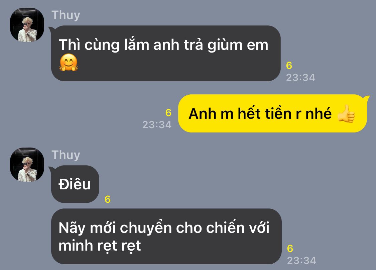Click the word 'tiền' in the yellow message
376x270 pixels.
278,113
